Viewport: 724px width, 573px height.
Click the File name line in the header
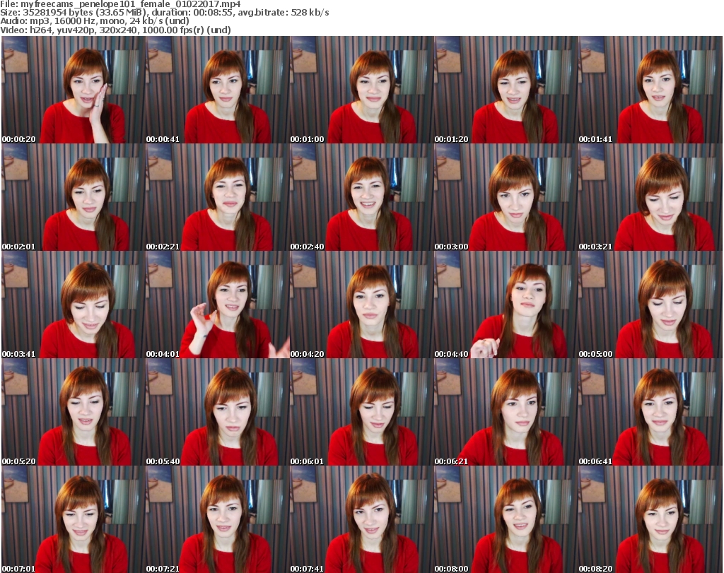[x=120, y=4]
